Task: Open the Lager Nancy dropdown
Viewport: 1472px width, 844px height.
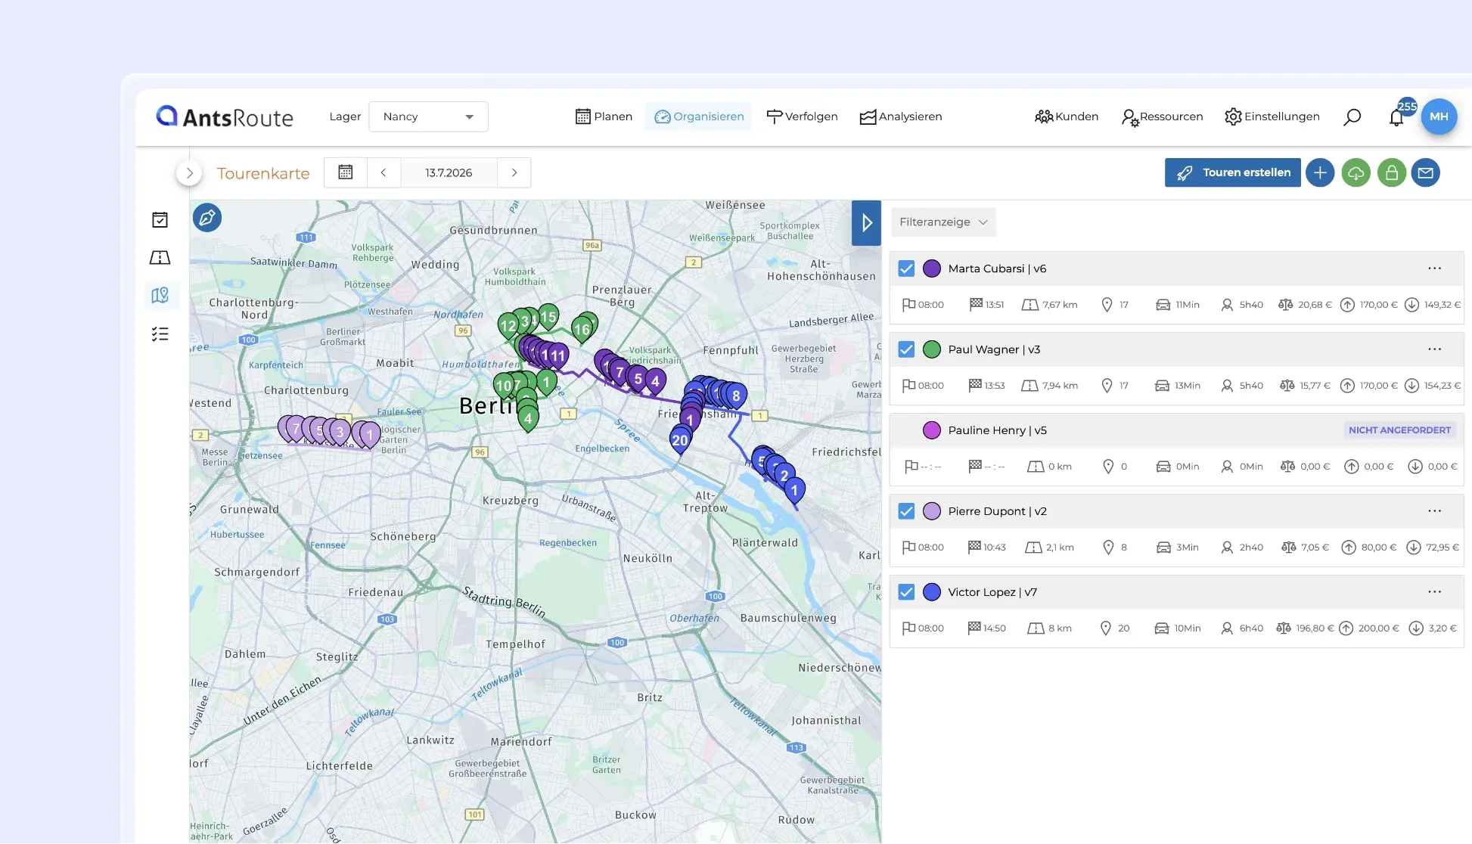Action: [428, 116]
